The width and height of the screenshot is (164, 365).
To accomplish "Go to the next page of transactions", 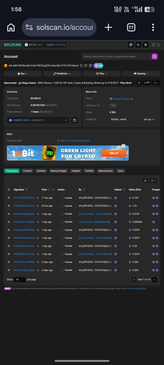I will tap(155, 280).
